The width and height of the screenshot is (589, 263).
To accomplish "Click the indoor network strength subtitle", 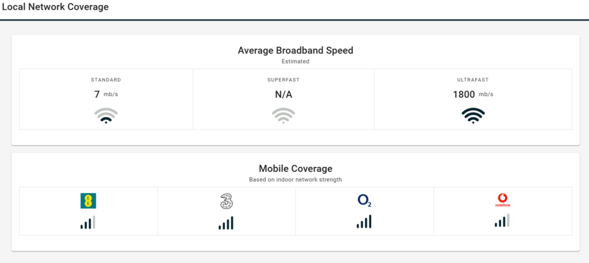I will (x=295, y=180).
